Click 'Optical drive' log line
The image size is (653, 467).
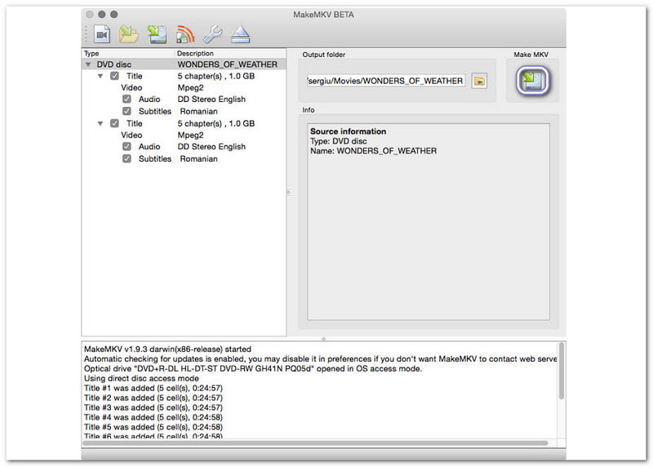(x=253, y=369)
